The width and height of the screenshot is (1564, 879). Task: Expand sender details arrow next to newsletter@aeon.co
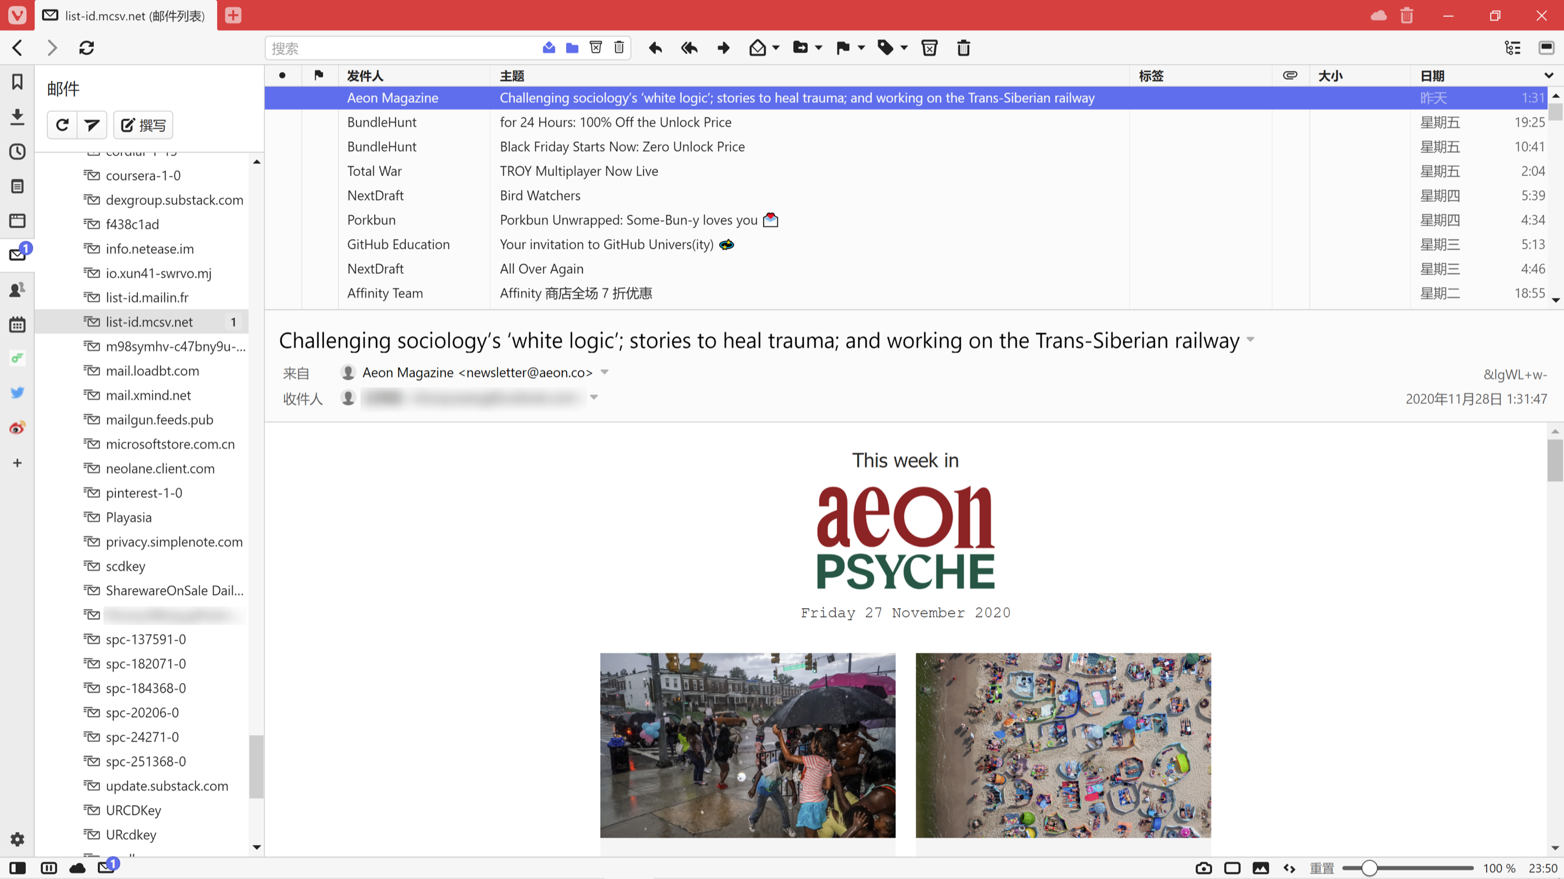604,372
